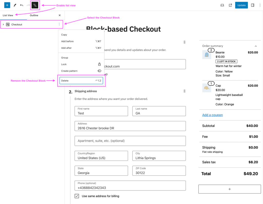Open options for the Checkout block
The height and width of the screenshot is (204, 263).
(x=60, y=24)
